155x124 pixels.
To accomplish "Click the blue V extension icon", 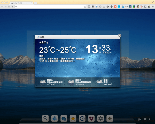I will pos(97,6).
